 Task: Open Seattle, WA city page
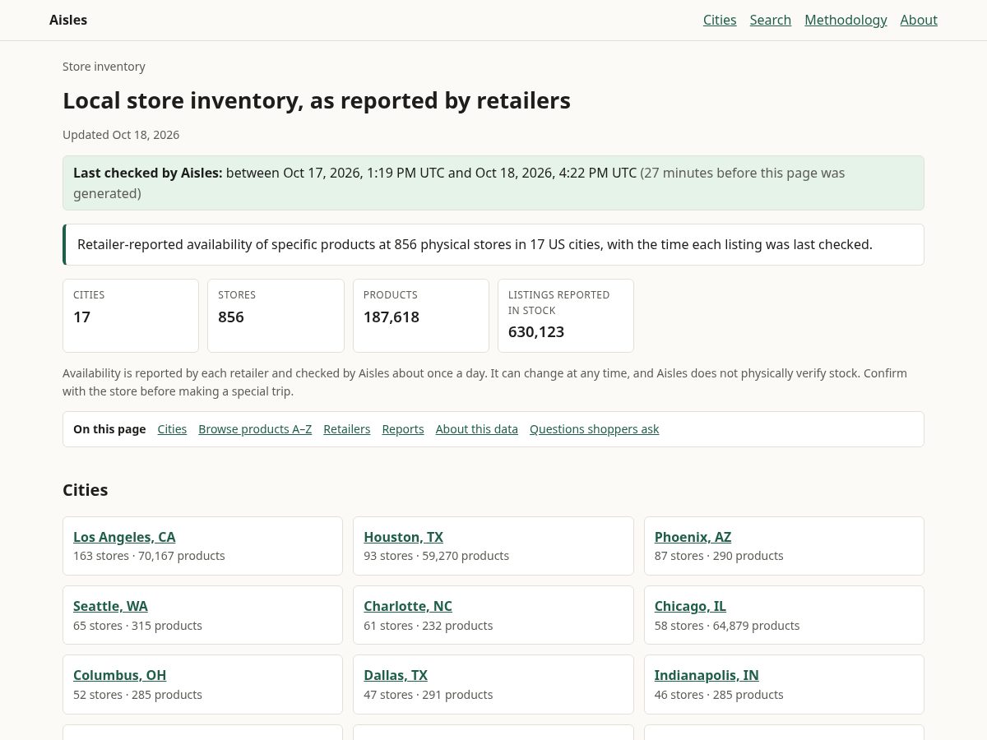[x=110, y=606]
